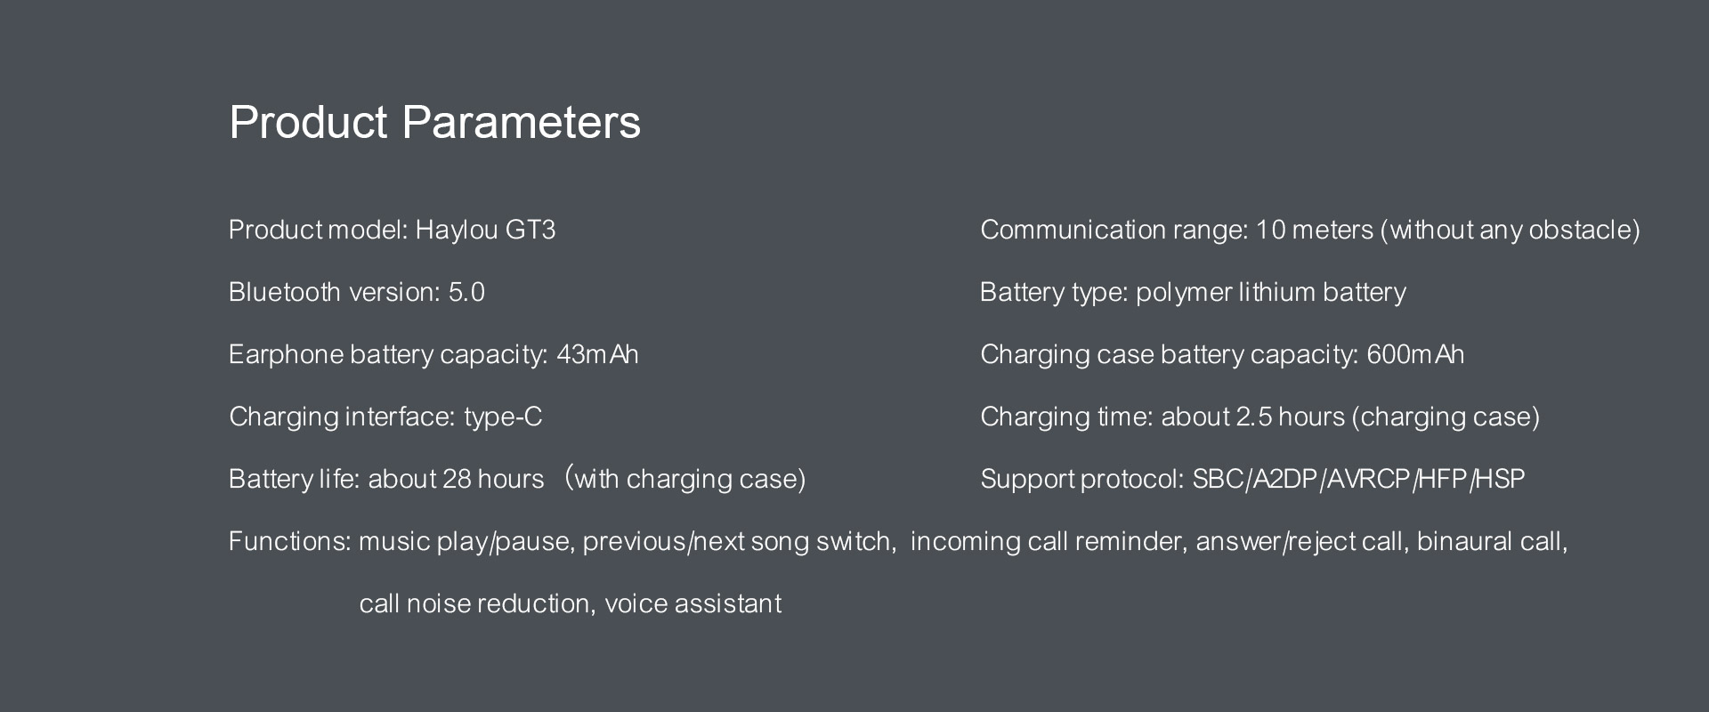Click the Charging case battery capacity: 600mAh line

[x=1222, y=354]
